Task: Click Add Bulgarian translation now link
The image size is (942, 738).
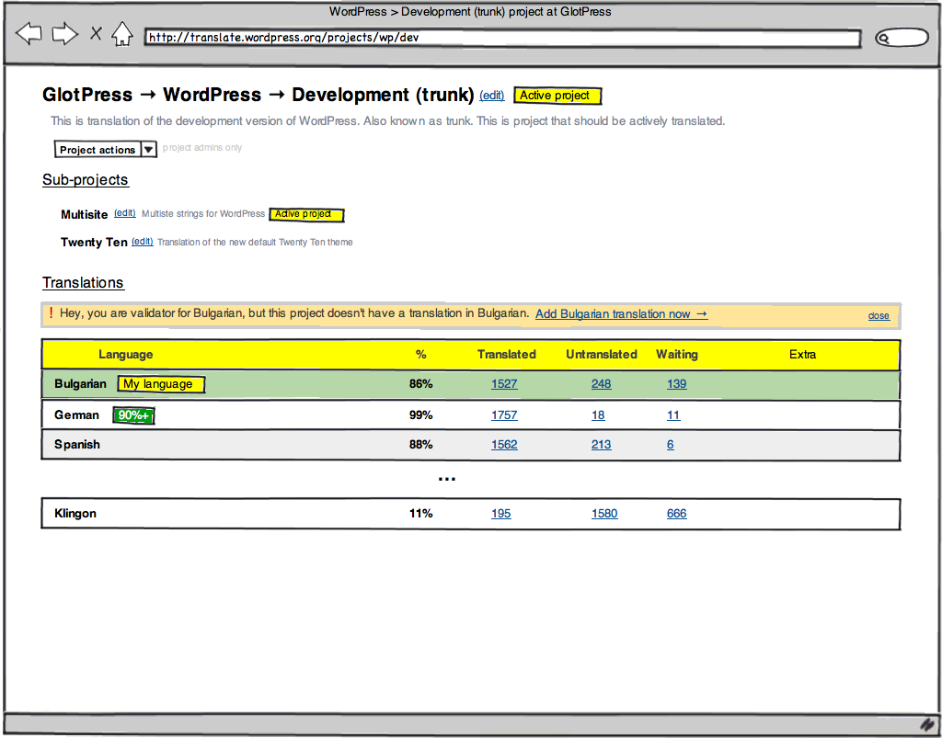Action: (621, 314)
